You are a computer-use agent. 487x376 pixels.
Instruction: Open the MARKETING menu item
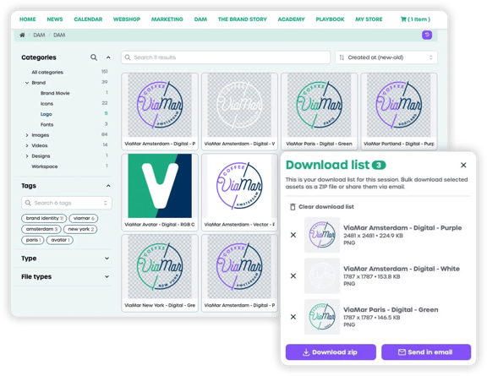pos(167,19)
